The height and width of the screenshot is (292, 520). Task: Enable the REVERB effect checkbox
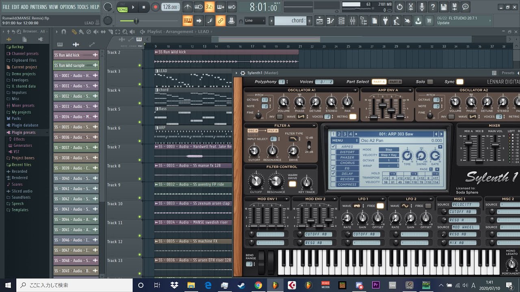click(334, 179)
